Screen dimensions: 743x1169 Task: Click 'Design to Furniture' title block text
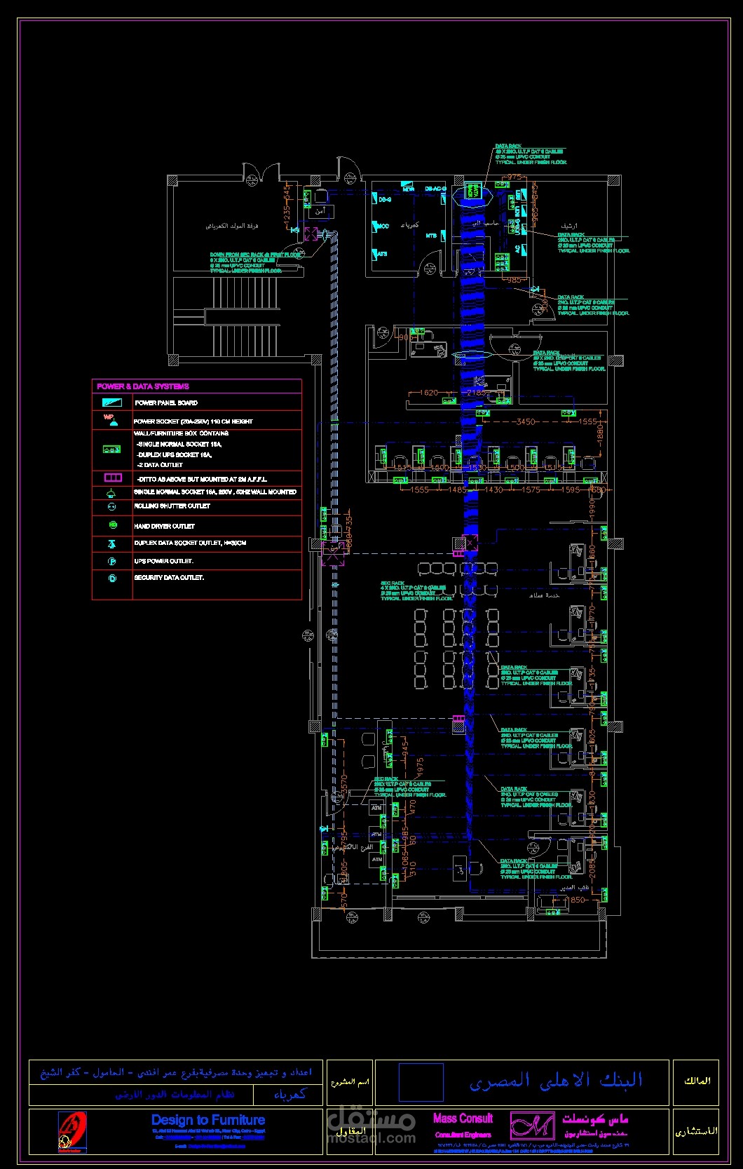click(x=208, y=1120)
